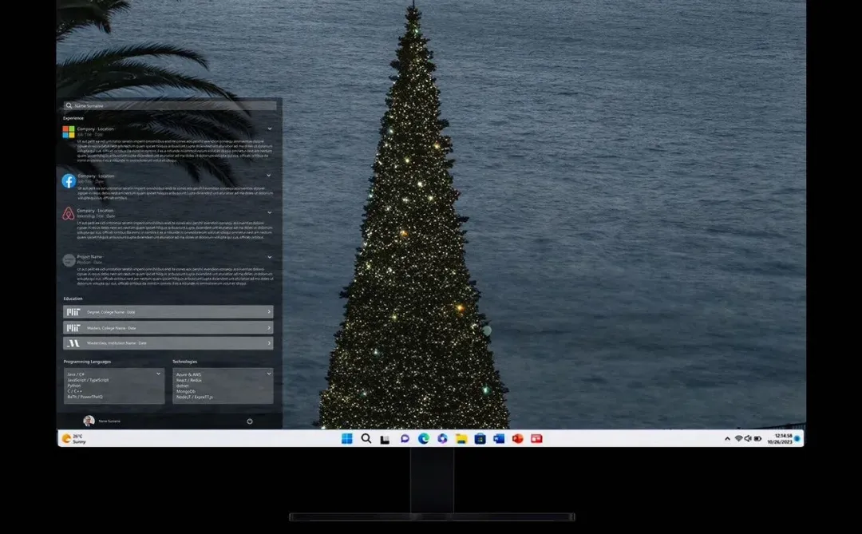Screen dimensions: 862x534
Task: Click the Name Surname label beside avatar
Action: pyautogui.click(x=109, y=421)
